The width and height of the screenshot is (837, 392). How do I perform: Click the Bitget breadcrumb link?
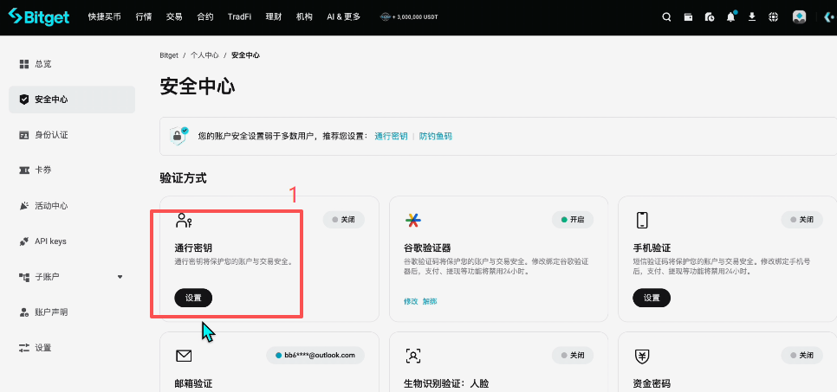[x=169, y=55]
